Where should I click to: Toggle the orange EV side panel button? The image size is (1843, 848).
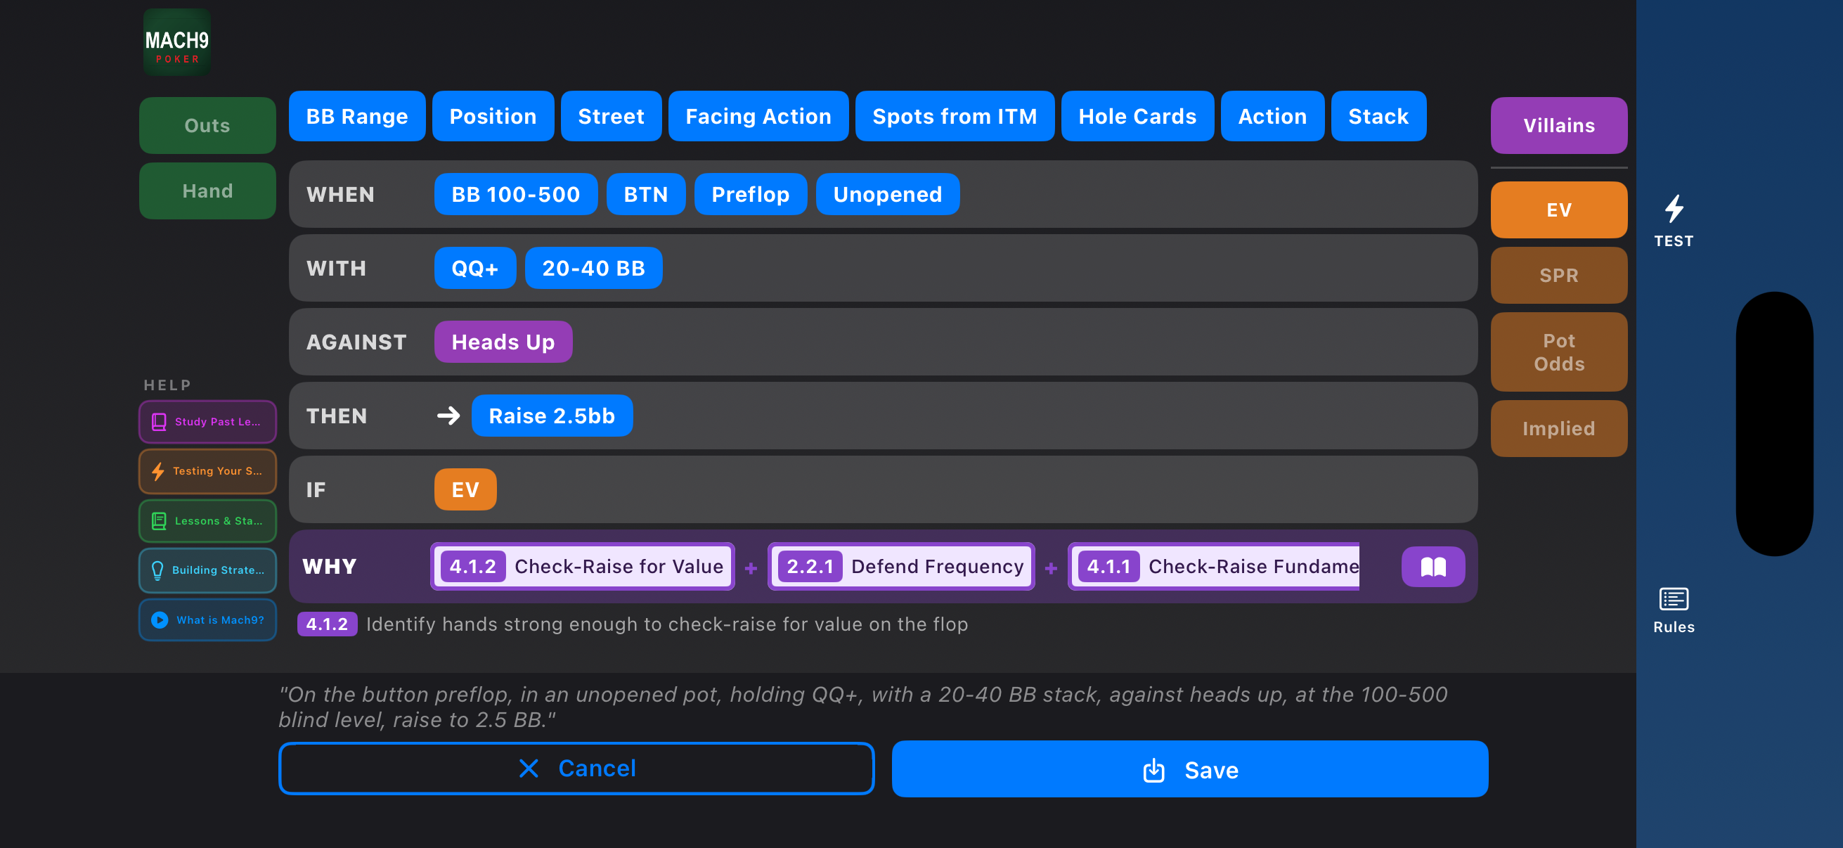pos(1558,210)
